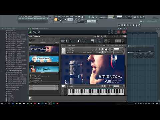
Task: Toggle the reference tone button
Action: [118, 41]
